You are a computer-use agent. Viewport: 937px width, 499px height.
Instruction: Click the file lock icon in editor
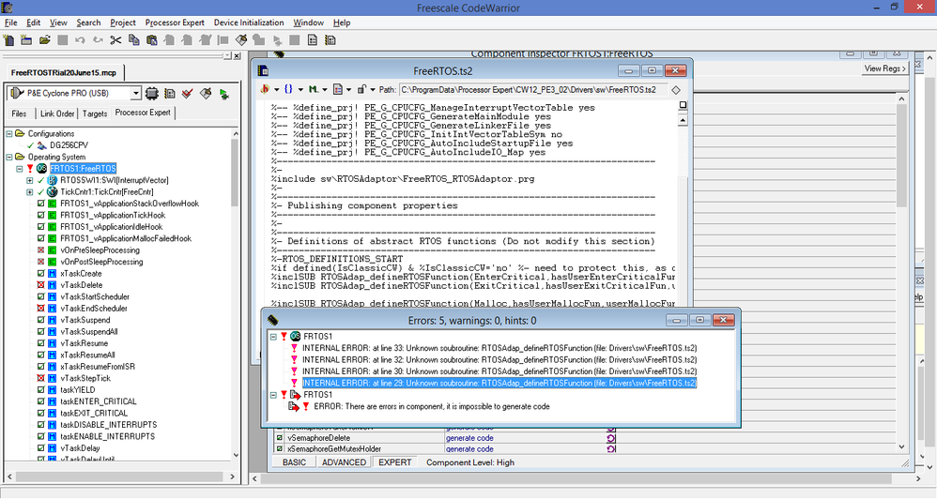tap(361, 89)
